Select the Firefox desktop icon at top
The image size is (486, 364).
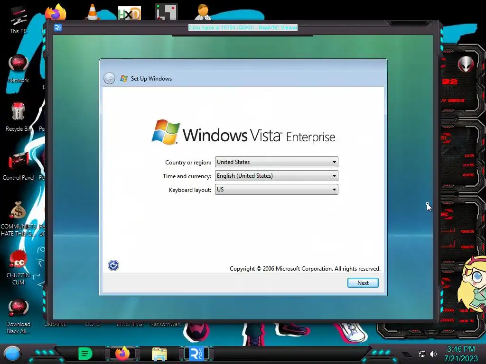tap(56, 12)
